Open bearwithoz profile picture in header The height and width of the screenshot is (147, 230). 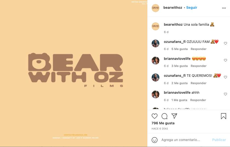(156, 8)
